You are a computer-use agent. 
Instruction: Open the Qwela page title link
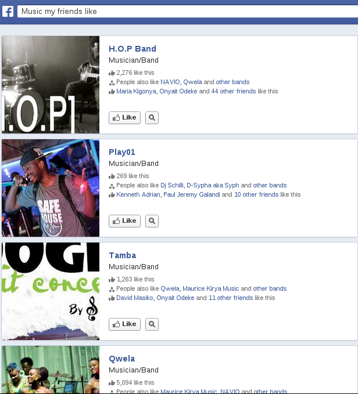click(x=122, y=359)
